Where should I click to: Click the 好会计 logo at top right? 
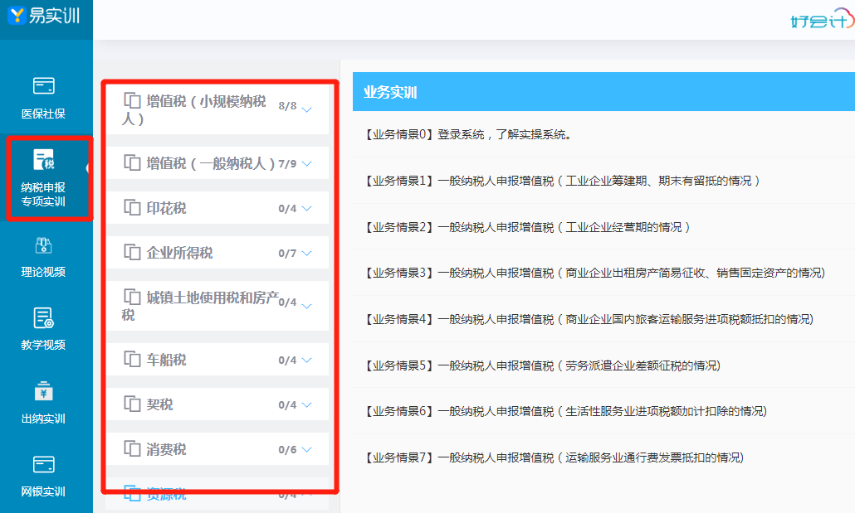point(823,20)
